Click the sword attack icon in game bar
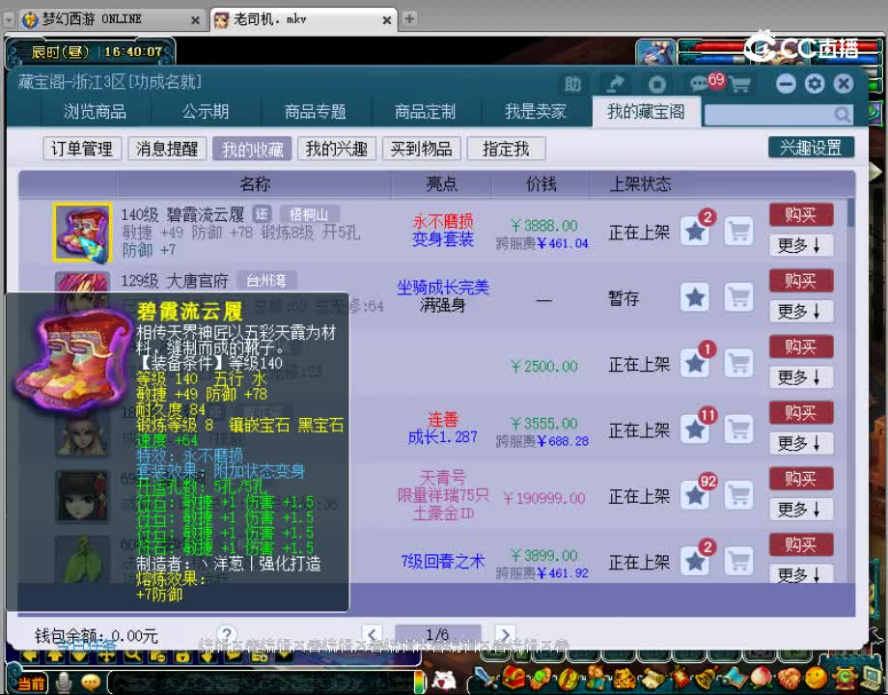Viewport: 888px width, 695px height. [486, 678]
